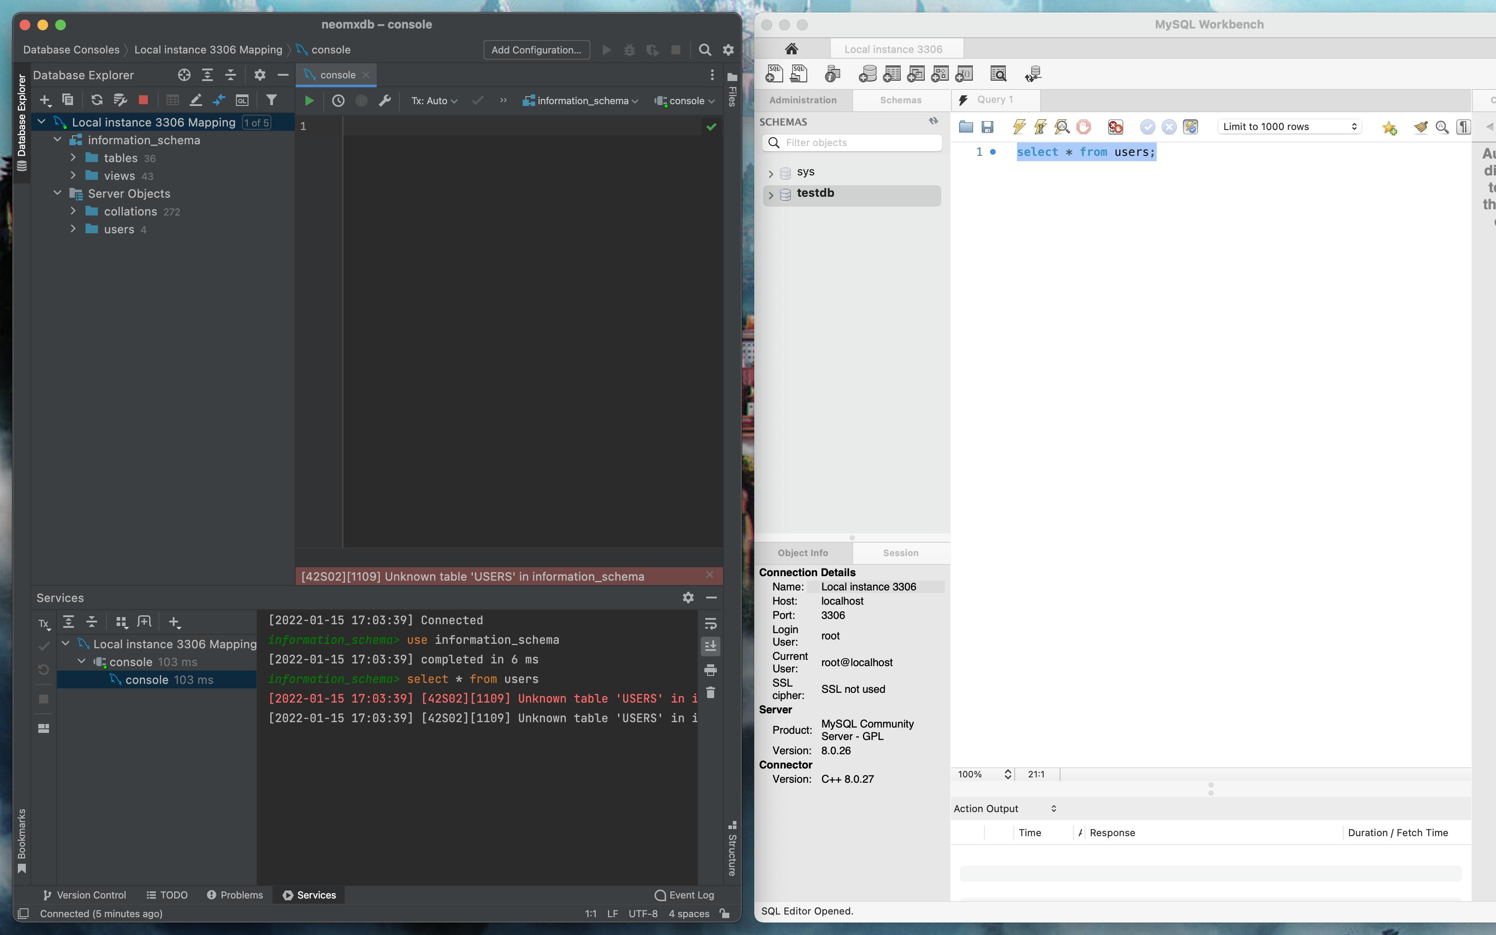The height and width of the screenshot is (935, 1496).
Task: Open the Limit to 1000 rows dropdown in Workbench
Action: click(x=1289, y=127)
